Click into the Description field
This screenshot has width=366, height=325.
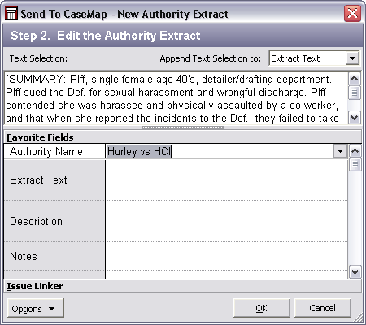[x=227, y=221]
